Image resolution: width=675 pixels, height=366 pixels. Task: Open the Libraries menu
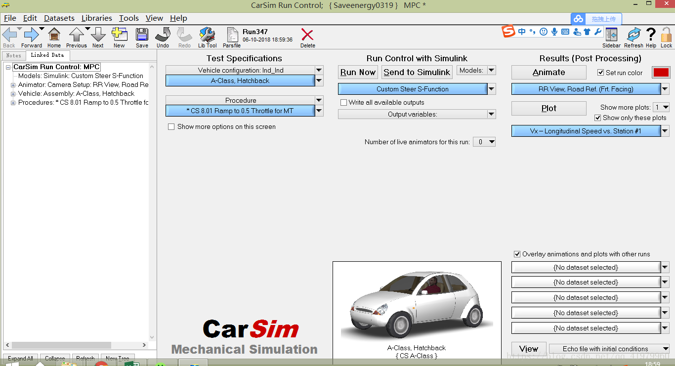pyautogui.click(x=97, y=18)
